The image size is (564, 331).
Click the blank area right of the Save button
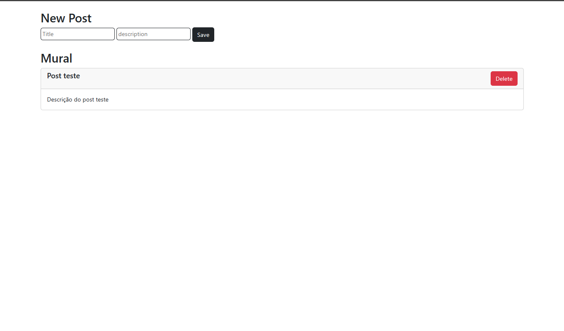[332, 35]
